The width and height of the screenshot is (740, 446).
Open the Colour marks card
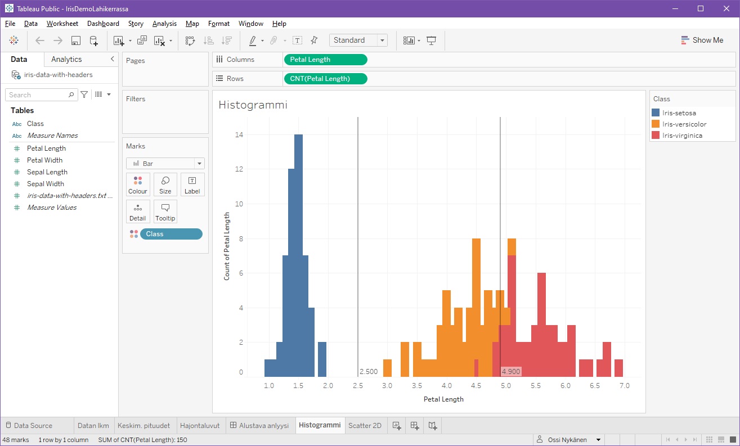(138, 184)
